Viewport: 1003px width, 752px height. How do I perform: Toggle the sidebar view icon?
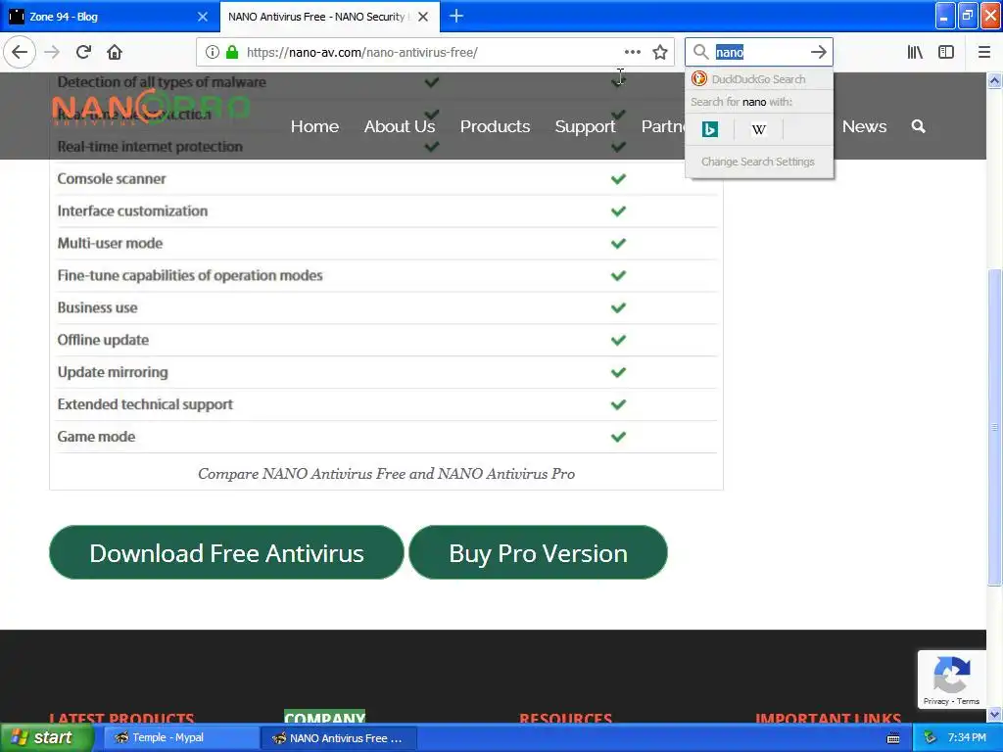point(946,52)
